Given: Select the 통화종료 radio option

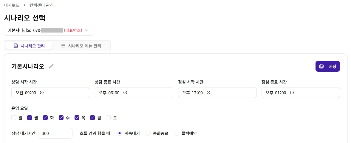Looking at the screenshot, I should click(148, 133).
